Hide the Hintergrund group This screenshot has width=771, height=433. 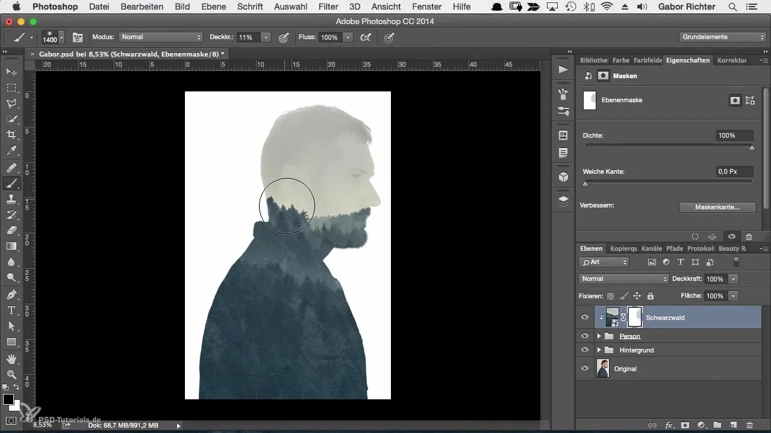[585, 350]
